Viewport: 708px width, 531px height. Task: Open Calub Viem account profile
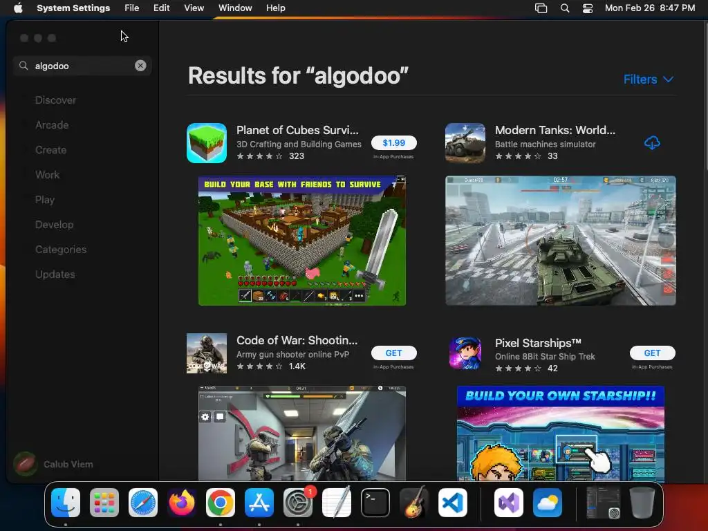pyautogui.click(x=53, y=464)
